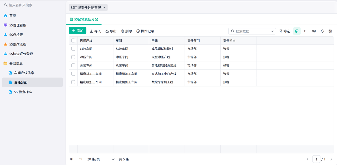
Task: Click the folder icon beside 基础信息
Action: click(x=6, y=63)
